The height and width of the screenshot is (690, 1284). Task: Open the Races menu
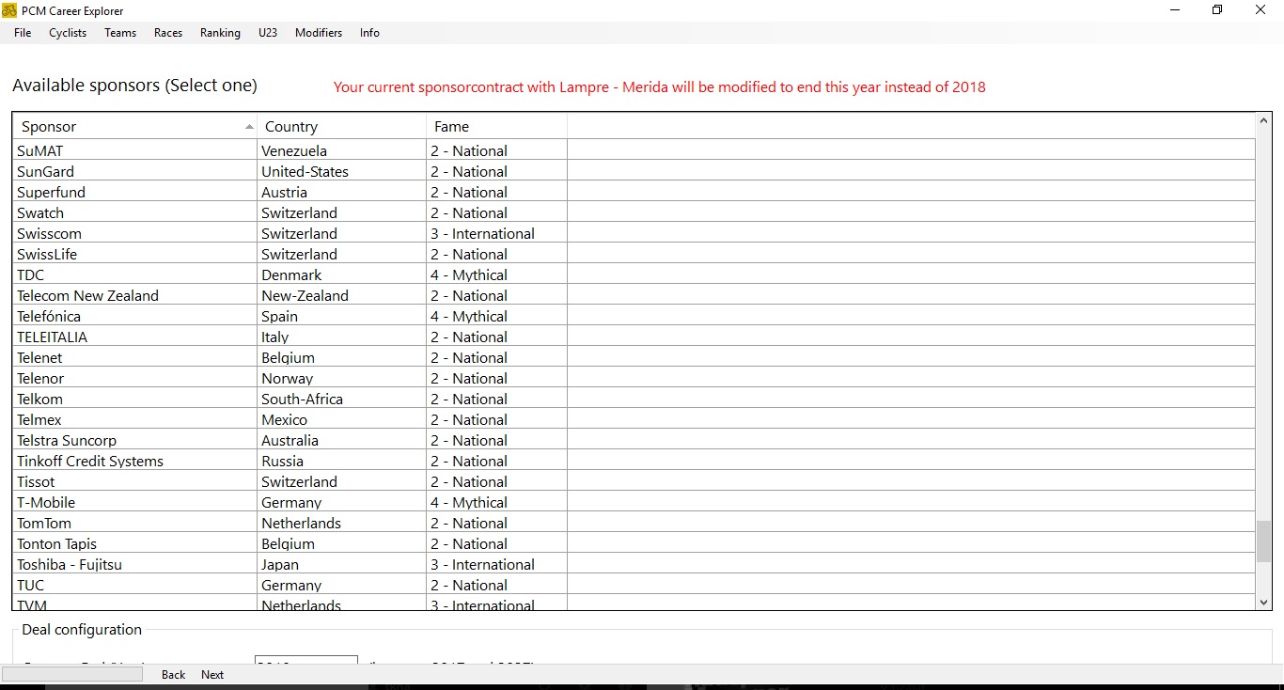(168, 33)
